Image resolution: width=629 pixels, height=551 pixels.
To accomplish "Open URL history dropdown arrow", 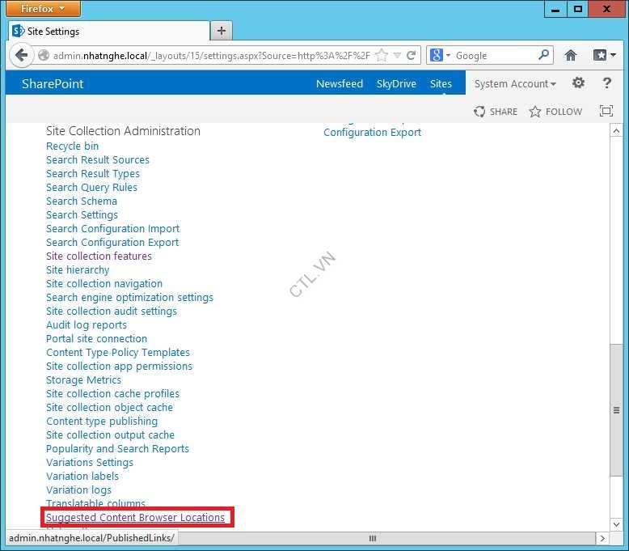I will click(x=397, y=55).
